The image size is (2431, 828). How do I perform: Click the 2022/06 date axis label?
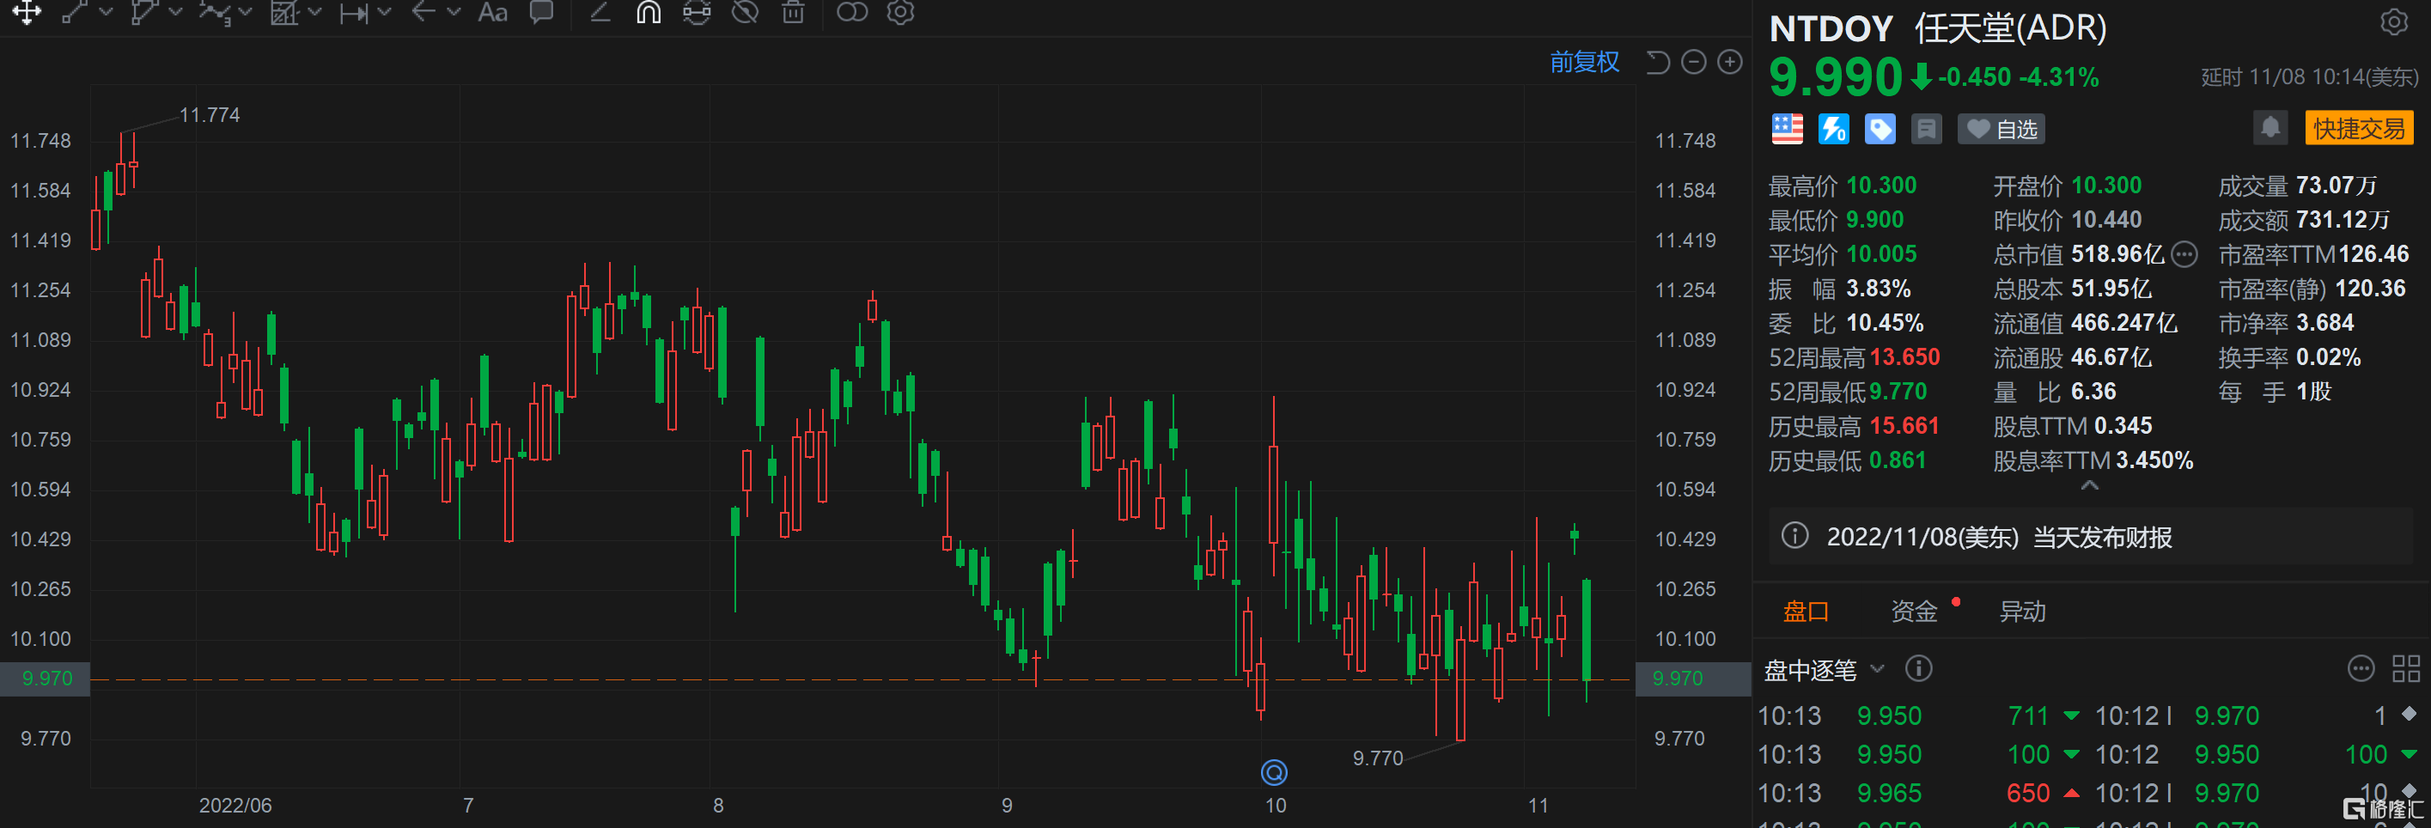(235, 806)
